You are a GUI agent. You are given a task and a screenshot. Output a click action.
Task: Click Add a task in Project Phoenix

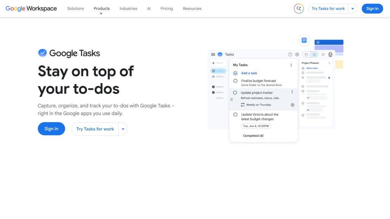pyautogui.click(x=312, y=68)
